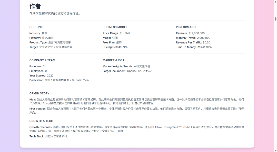The image size is (277, 152).
Task: Click the Industry: 教育 line
Action: coord(38,33)
